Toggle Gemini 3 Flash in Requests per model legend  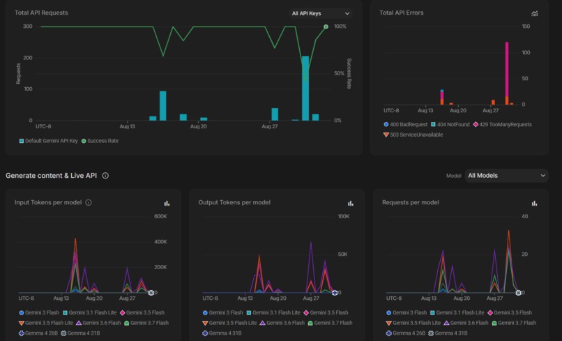pos(407,312)
